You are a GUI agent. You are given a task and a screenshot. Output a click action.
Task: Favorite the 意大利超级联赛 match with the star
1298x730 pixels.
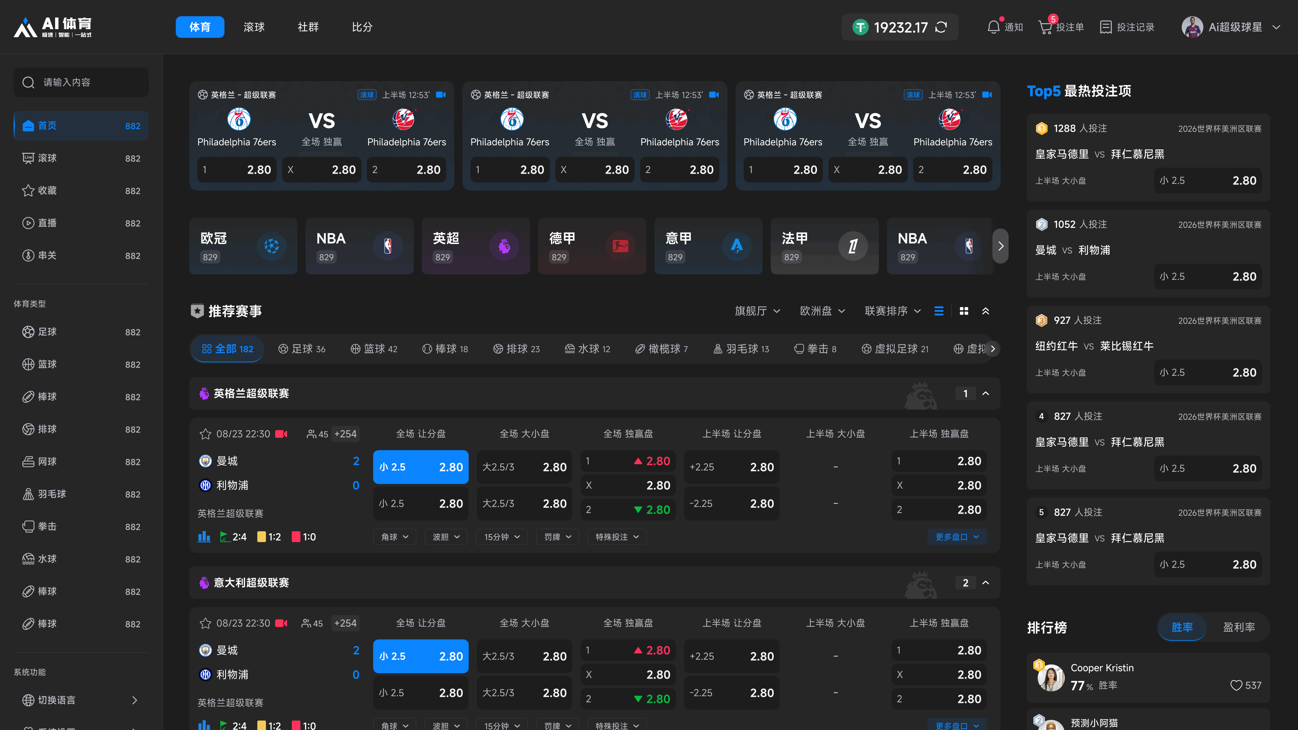[x=205, y=623]
